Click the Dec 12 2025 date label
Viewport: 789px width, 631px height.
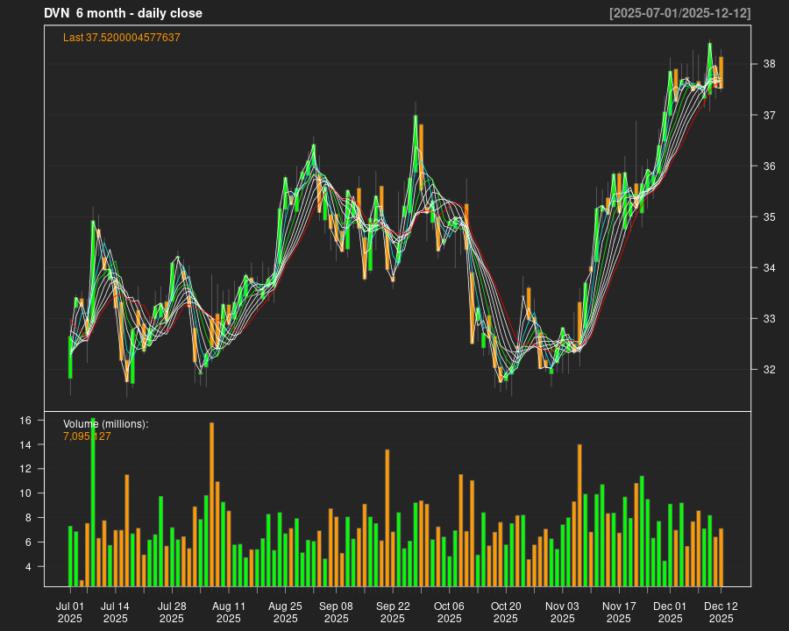coord(721,612)
